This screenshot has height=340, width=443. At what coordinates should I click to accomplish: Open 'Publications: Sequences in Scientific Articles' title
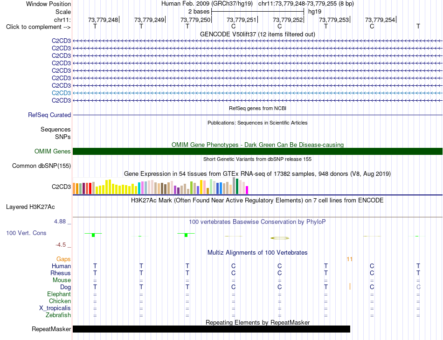pos(257,123)
